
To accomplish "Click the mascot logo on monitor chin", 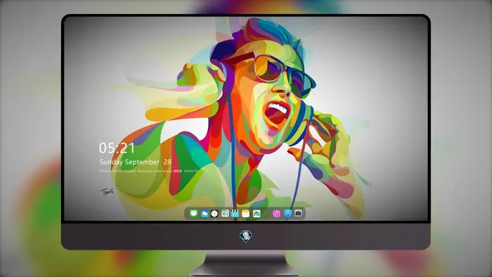I will tap(246, 236).
